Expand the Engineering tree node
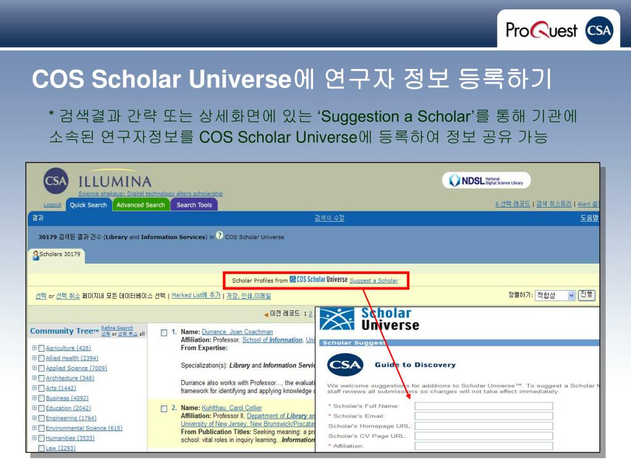Screen dimensions: 631x473 (x=35, y=418)
